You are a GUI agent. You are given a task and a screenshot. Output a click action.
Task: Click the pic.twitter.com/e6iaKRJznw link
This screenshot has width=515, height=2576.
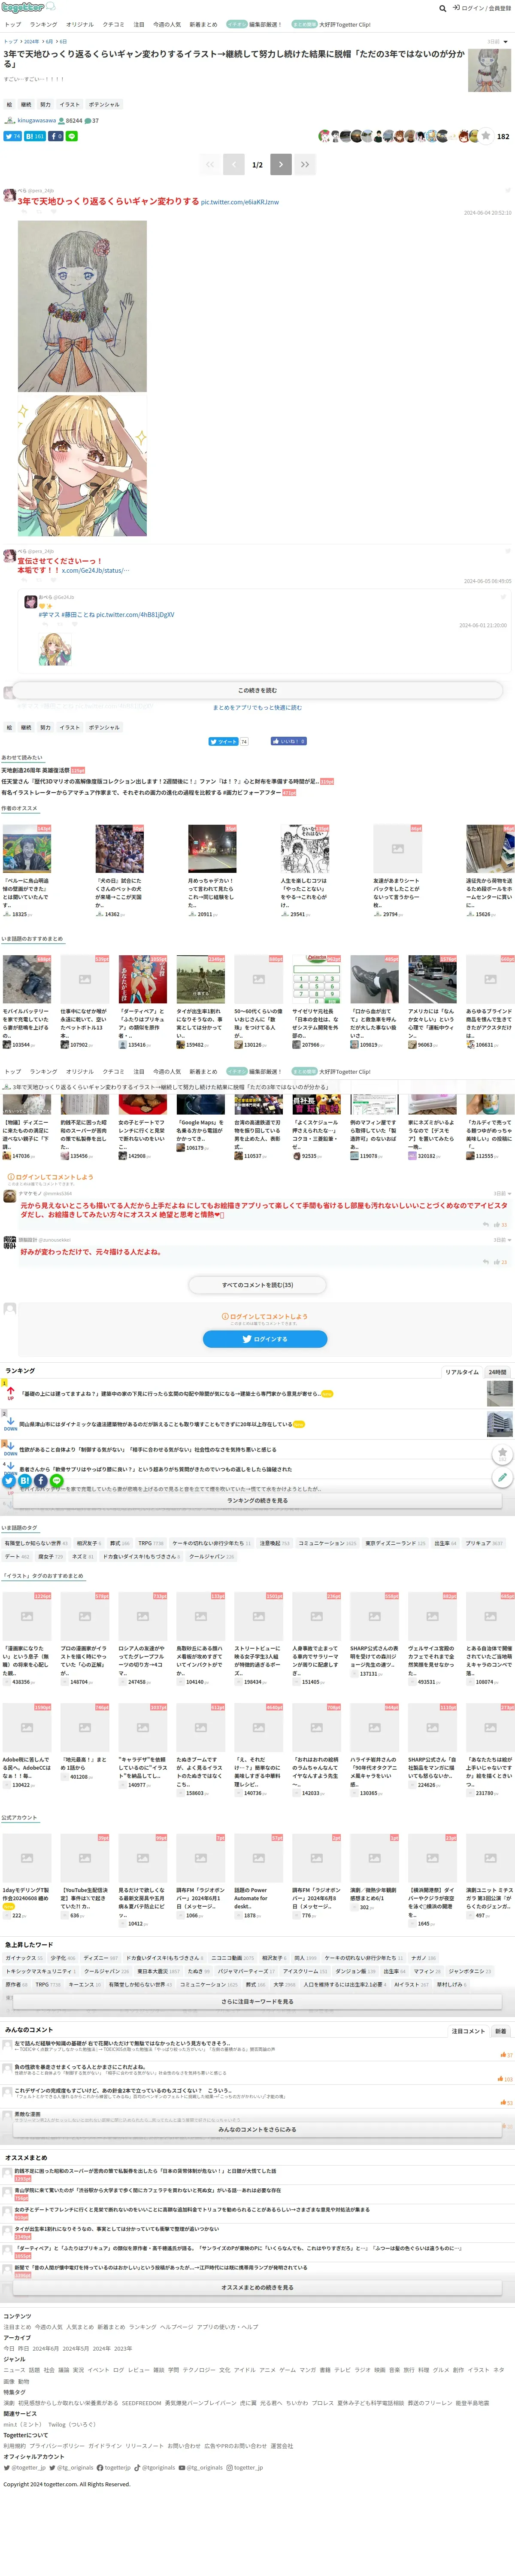click(240, 202)
